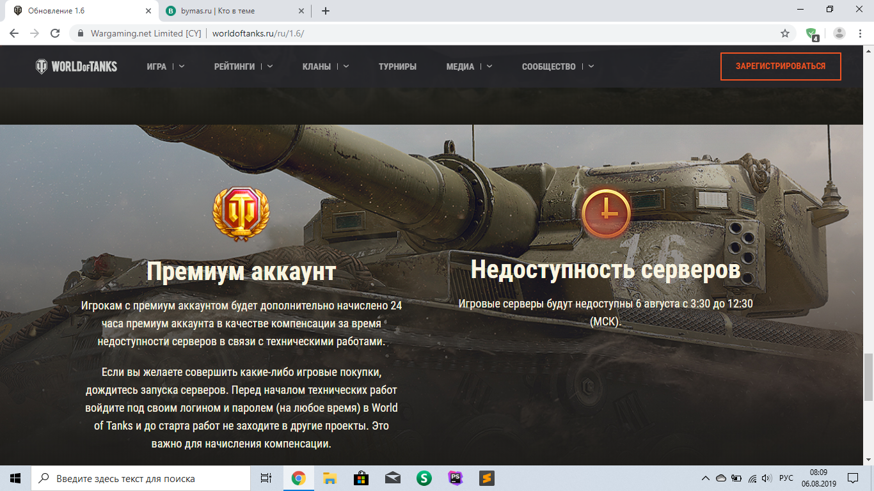Screen dimensions: 874x491
Task: Launch PhpStorm from the taskbar
Action: point(455,478)
